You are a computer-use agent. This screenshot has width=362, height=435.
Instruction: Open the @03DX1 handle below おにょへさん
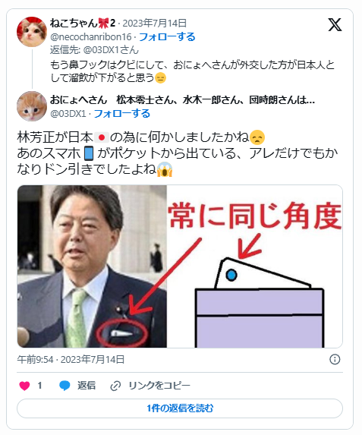(x=68, y=113)
